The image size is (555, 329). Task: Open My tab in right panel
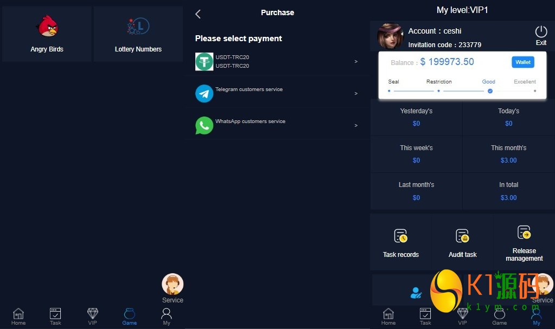537,317
